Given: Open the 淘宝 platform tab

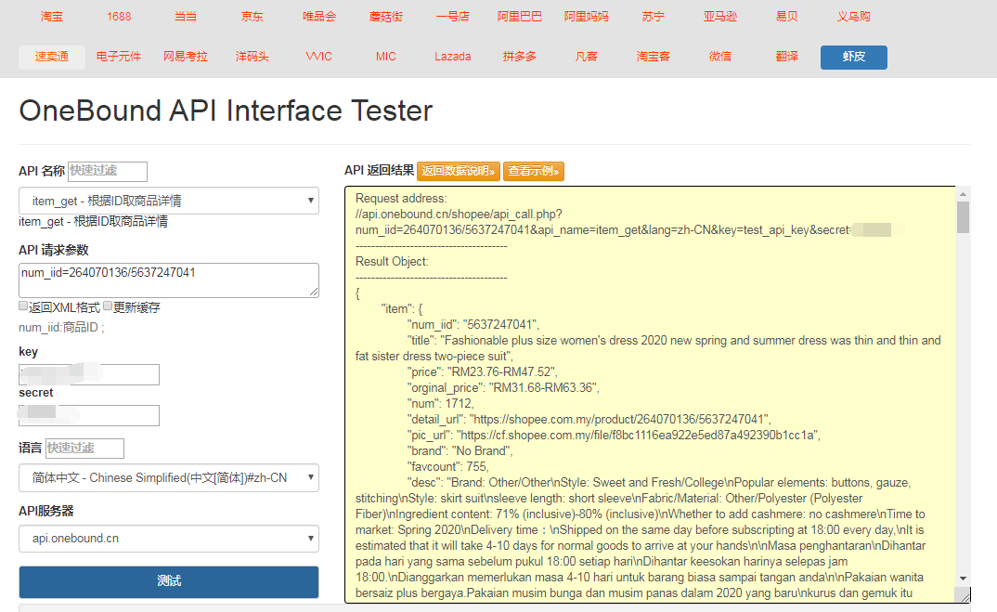Looking at the screenshot, I should point(51,17).
